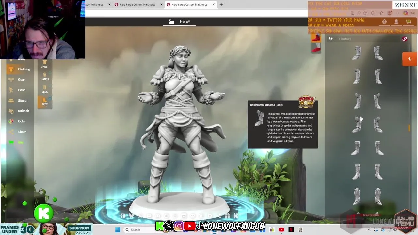Open the YouTube taskbar icon

[281, 230]
